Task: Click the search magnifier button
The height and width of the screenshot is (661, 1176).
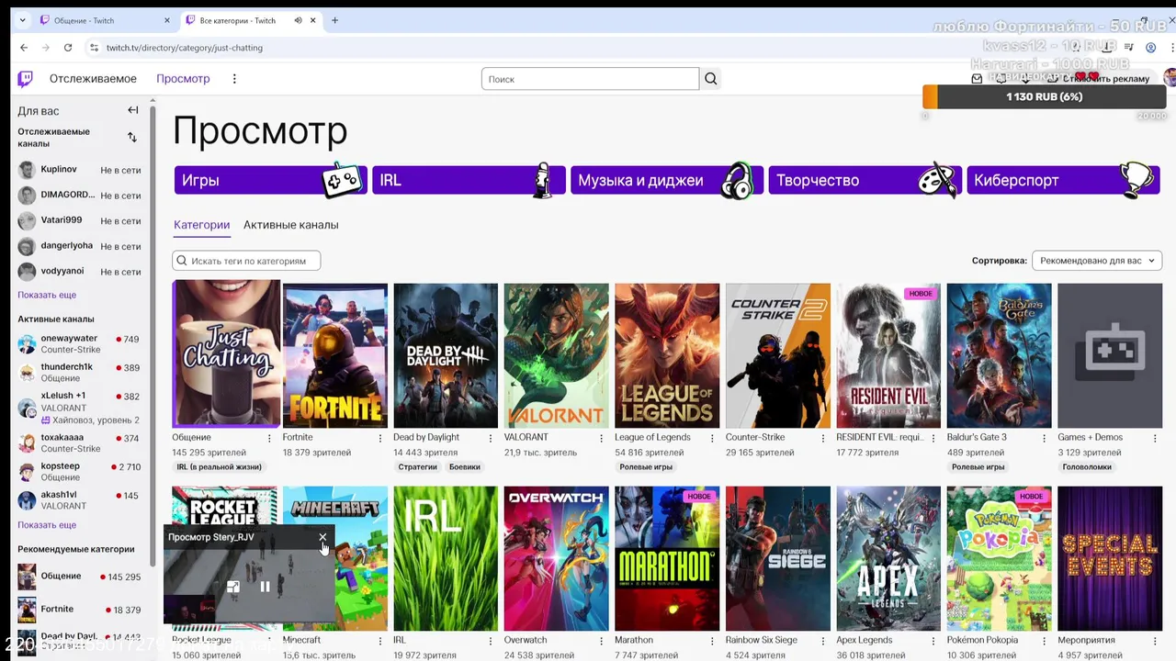Action: point(711,79)
